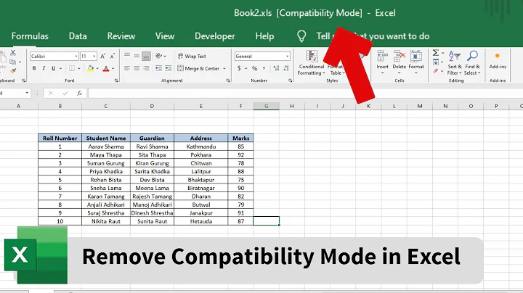
Task: Toggle Top Align vertical alignment
Action: coord(126,56)
